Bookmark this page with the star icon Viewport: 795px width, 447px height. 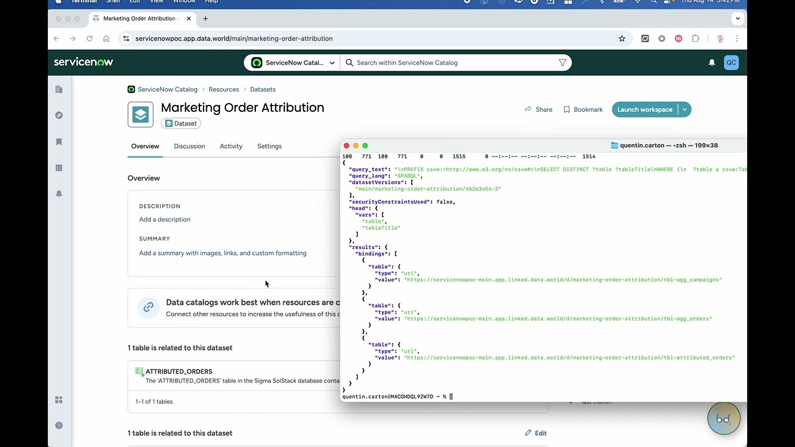tap(622, 38)
